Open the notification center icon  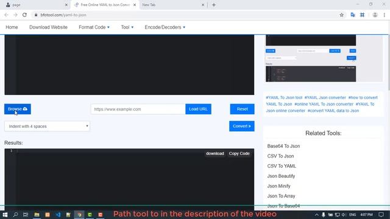pyautogui.click(x=381, y=215)
